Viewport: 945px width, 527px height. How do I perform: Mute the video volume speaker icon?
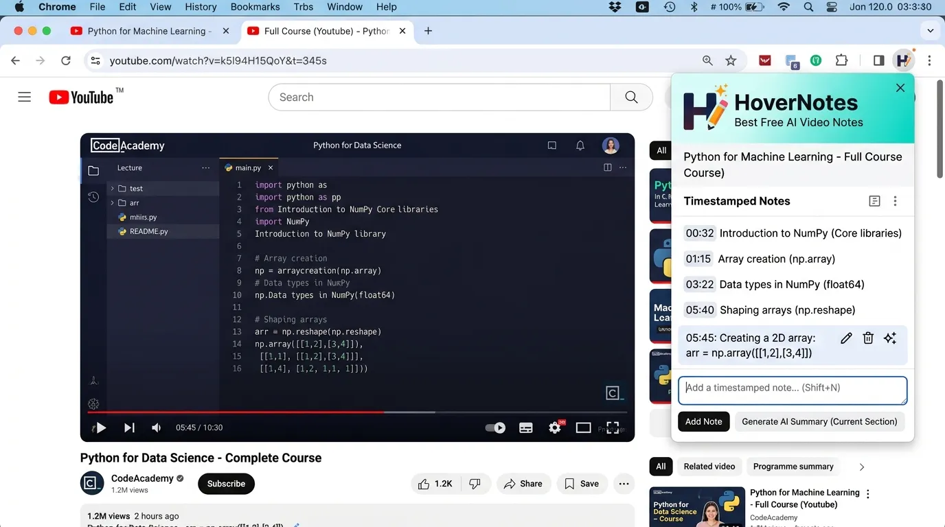coord(157,428)
